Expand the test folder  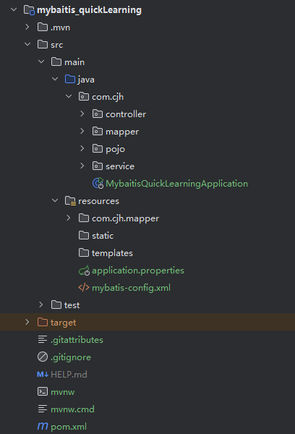point(41,305)
